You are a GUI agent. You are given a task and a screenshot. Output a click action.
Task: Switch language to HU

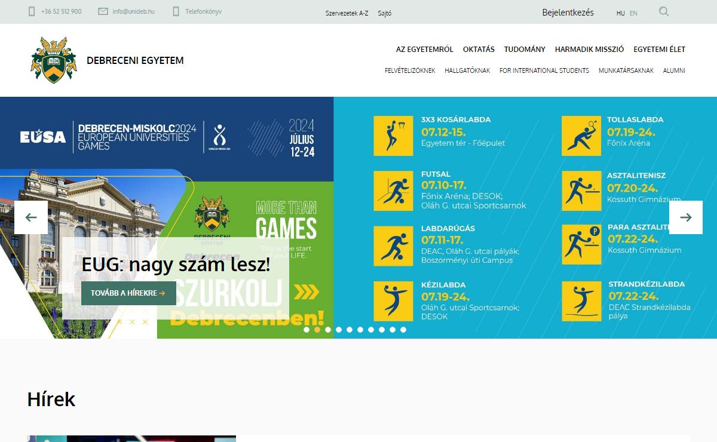point(621,13)
